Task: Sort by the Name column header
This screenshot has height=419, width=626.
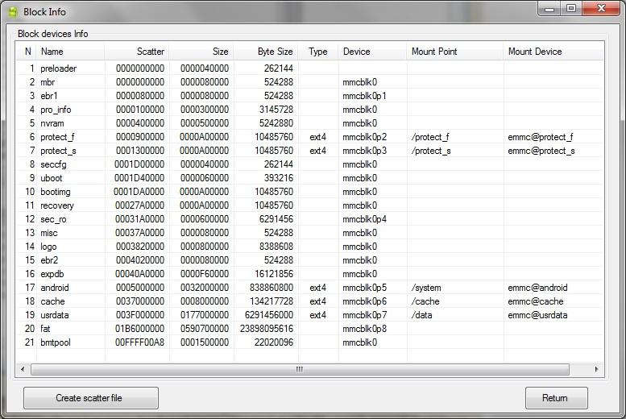Action: pyautogui.click(x=71, y=52)
